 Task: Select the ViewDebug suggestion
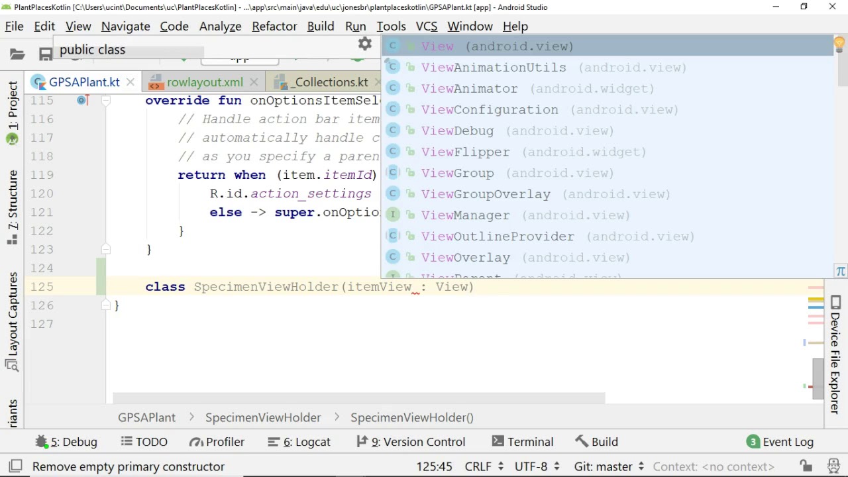608,131
